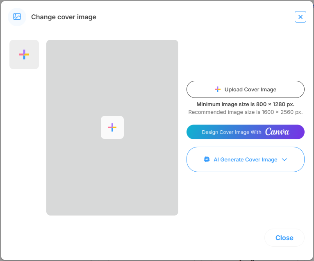
Task: Close the dialog with the X icon
Action: coord(300,17)
